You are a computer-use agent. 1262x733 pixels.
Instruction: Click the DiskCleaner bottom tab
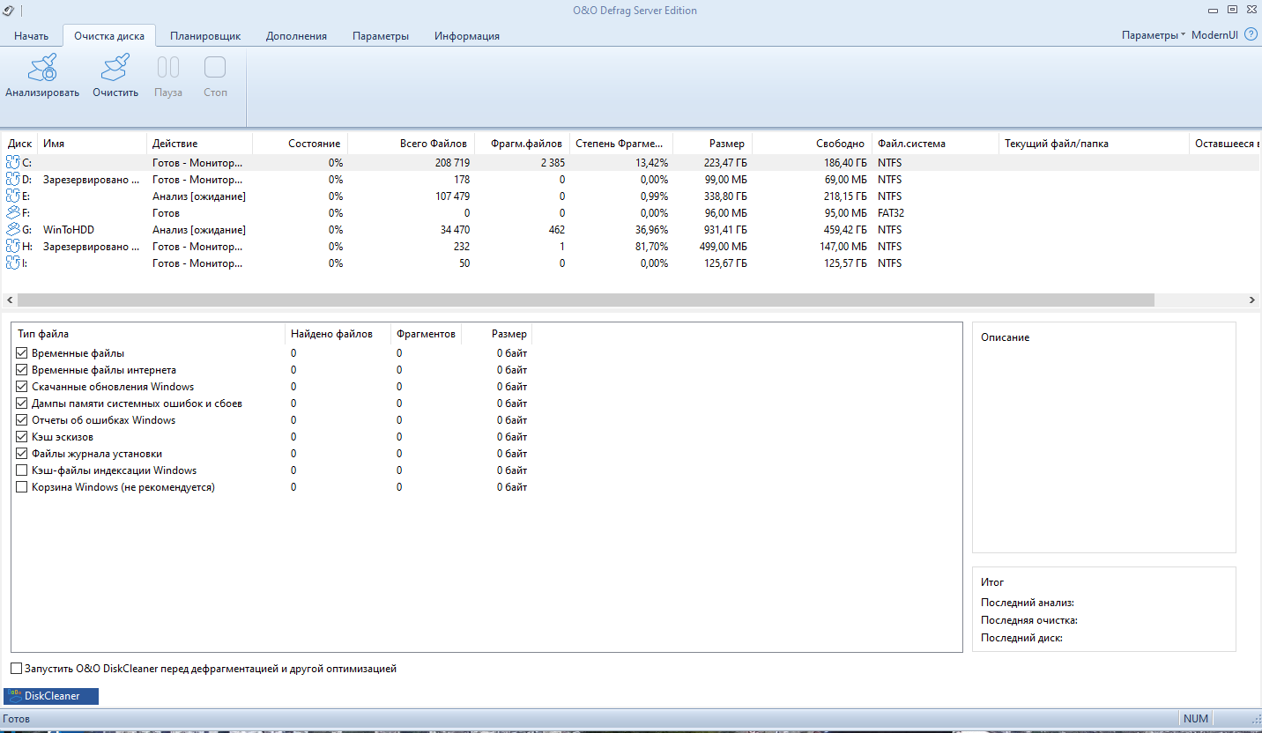[x=51, y=696]
